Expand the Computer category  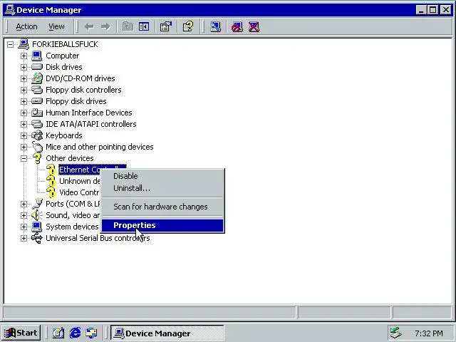(x=24, y=56)
